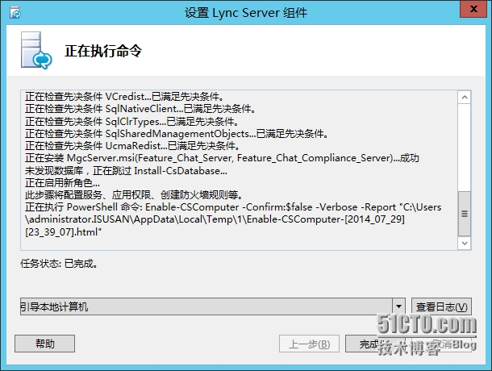Image resolution: width=492 pixels, height=371 pixels.
Task: Click the 上一步(B) button
Action: [x=309, y=344]
